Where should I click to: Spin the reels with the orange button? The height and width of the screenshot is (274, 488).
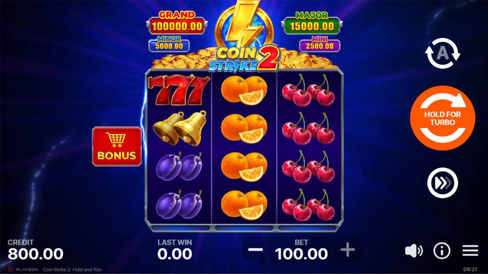442,118
